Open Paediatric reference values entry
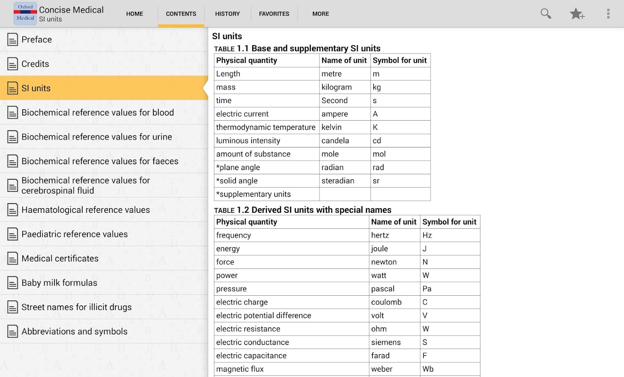The width and height of the screenshot is (624, 377). tap(74, 234)
